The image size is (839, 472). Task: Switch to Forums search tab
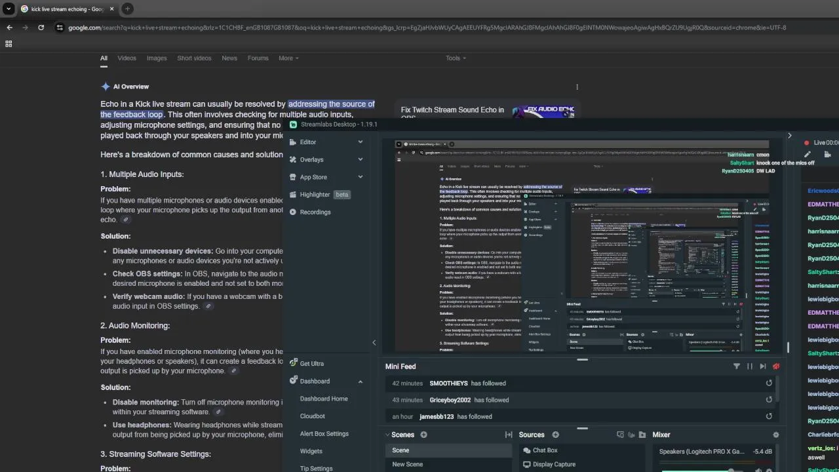point(258,58)
